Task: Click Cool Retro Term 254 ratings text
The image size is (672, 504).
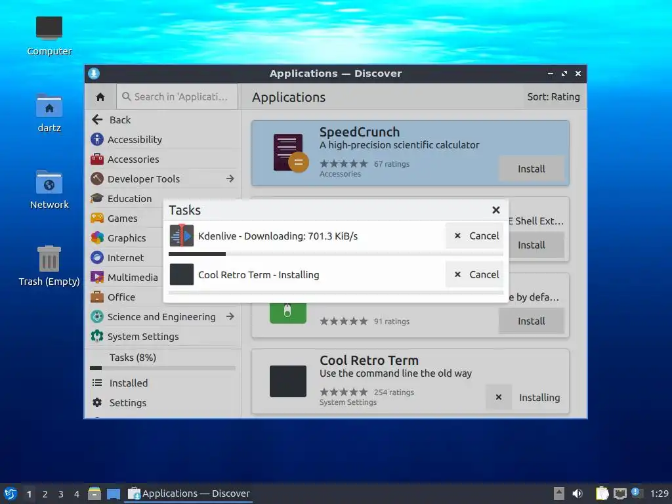Action: pos(394,392)
